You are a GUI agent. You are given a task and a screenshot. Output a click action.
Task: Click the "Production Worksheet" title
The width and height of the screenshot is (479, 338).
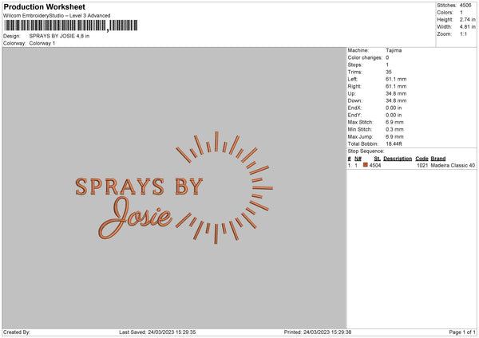click(x=45, y=6)
